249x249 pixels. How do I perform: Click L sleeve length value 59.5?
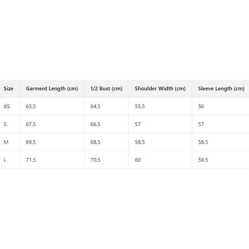(203, 160)
